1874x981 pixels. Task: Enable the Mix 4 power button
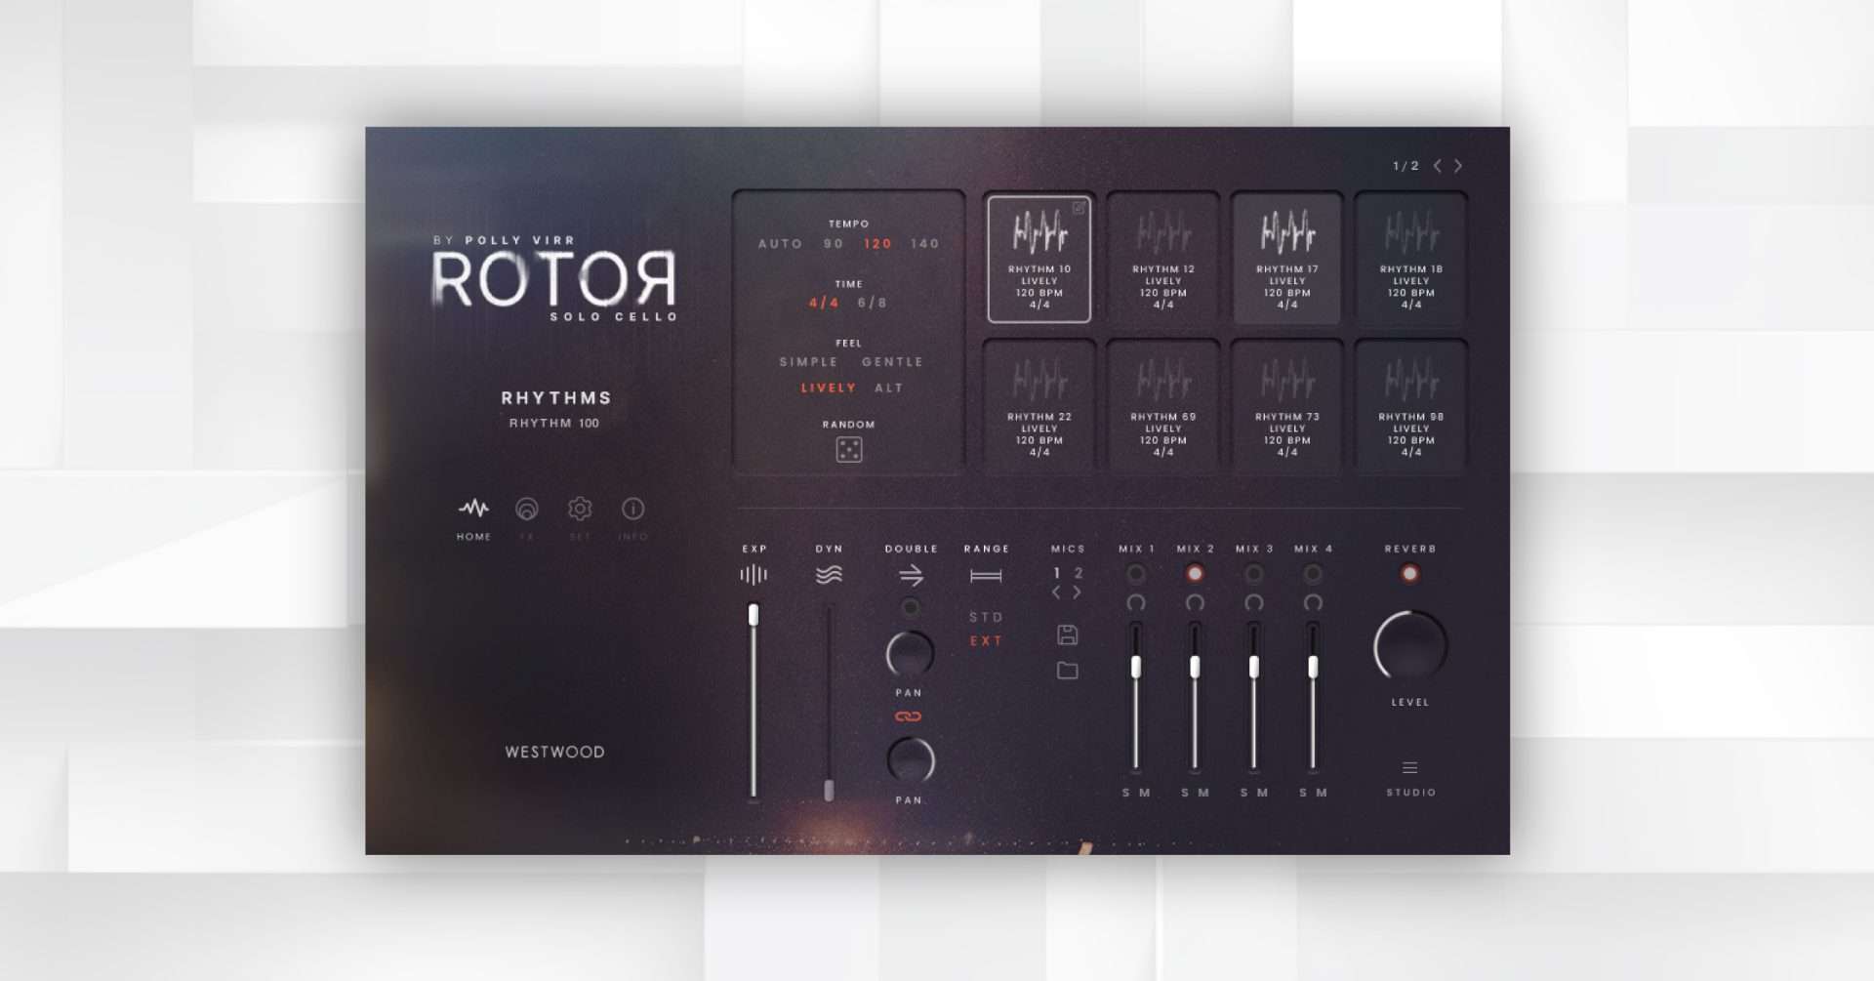click(x=1313, y=573)
